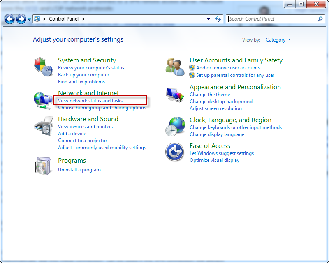Click the Ease of Access icon
Screen dimensions: 329x263
click(x=174, y=152)
